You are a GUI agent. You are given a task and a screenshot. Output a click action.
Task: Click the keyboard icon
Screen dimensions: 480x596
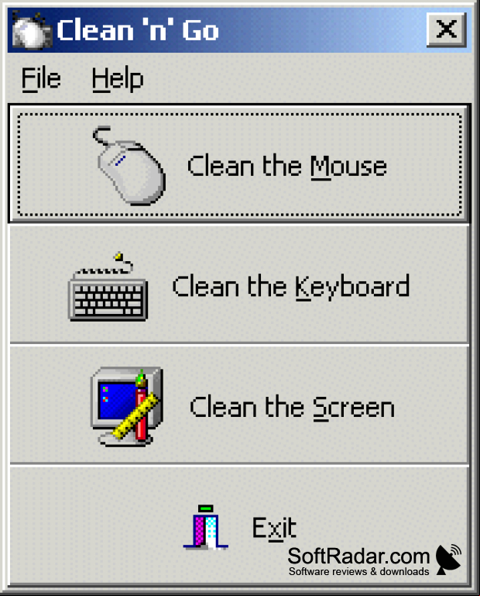(x=108, y=287)
